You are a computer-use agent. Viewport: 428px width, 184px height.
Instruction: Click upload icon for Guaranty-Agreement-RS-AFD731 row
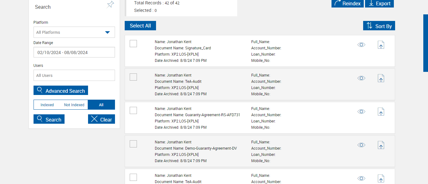point(381,112)
